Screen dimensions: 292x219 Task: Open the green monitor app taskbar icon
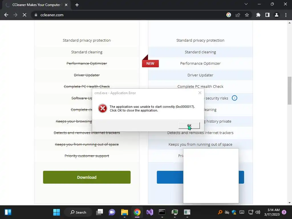coord(175,212)
